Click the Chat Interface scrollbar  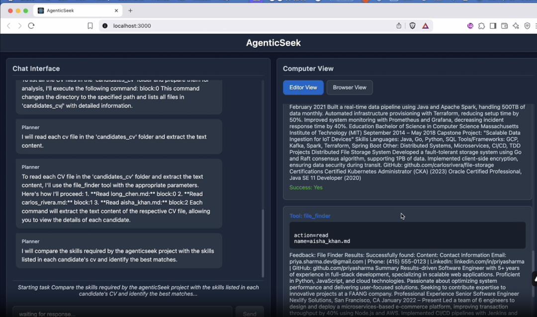pyautogui.click(x=263, y=242)
